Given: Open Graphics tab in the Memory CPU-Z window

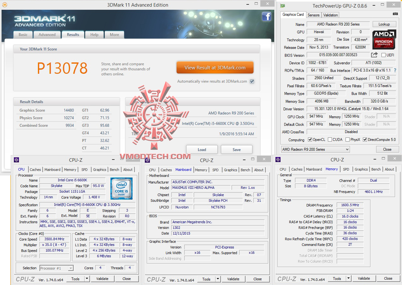Looking at the screenshot, I should (x=361, y=169).
